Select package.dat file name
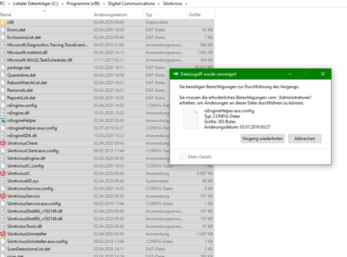This screenshot has width=347, height=257. (x=19, y=68)
